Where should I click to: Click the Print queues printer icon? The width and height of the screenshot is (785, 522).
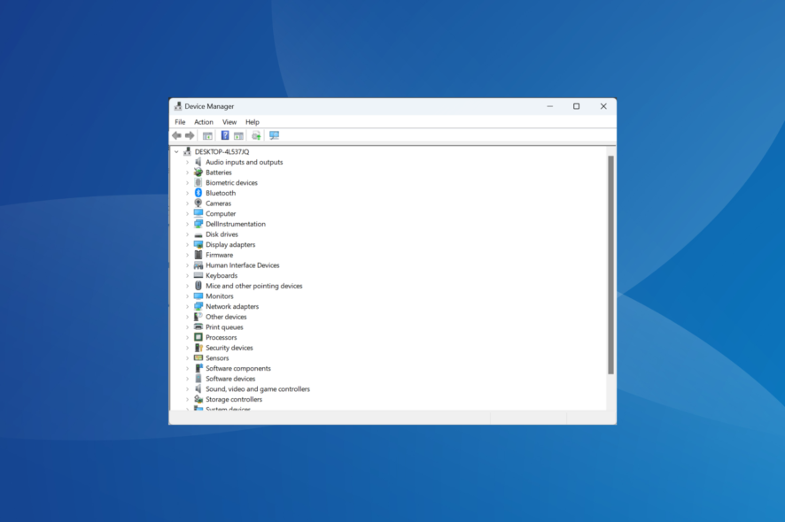point(198,327)
